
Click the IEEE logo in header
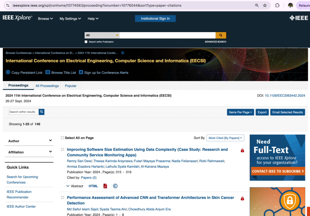298,18
